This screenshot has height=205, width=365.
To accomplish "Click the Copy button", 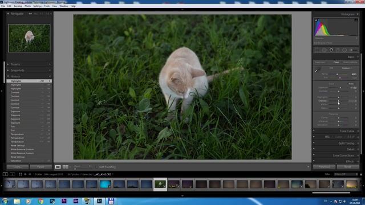I will [x=18, y=167].
